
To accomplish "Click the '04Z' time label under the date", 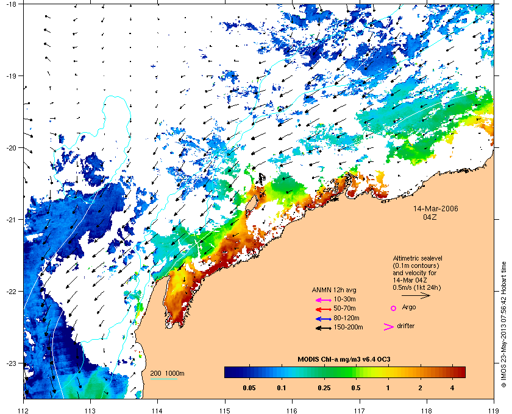I will [430, 217].
